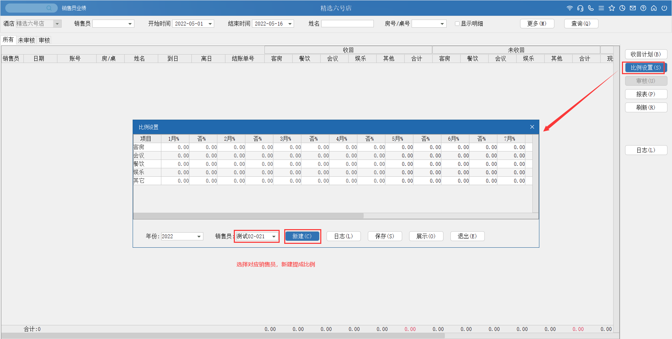Open the envelope messages icon
Image resolution: width=672 pixels, height=339 pixels.
(x=633, y=8)
